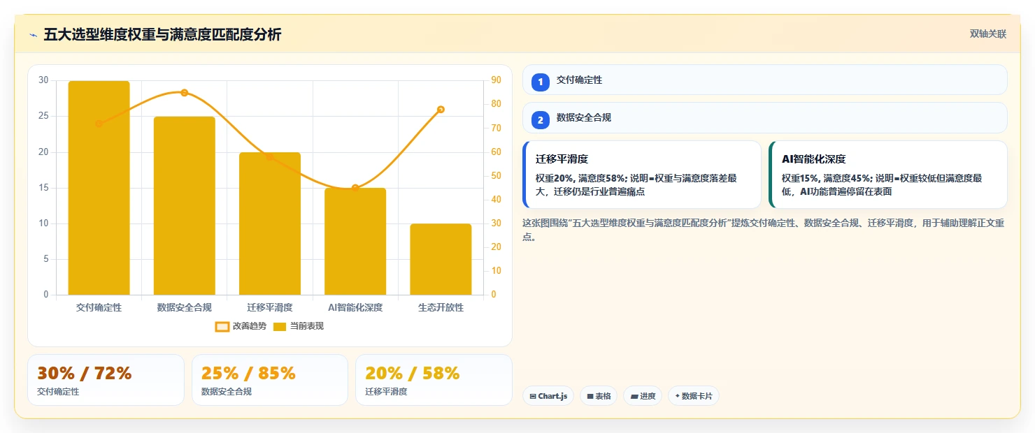Screen dimensions: 1035x433
Task: Click the AI智能化深度 insight card
Action: (887, 175)
